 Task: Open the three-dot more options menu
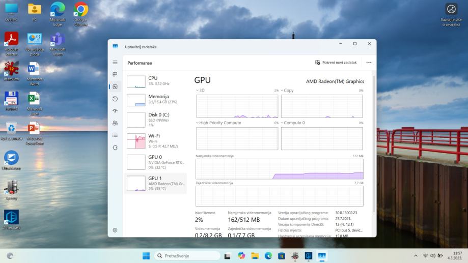coord(369,63)
